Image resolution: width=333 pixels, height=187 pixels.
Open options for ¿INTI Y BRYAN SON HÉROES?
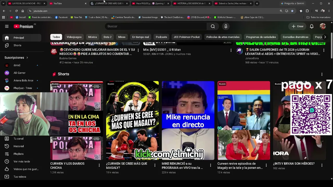point(322,165)
